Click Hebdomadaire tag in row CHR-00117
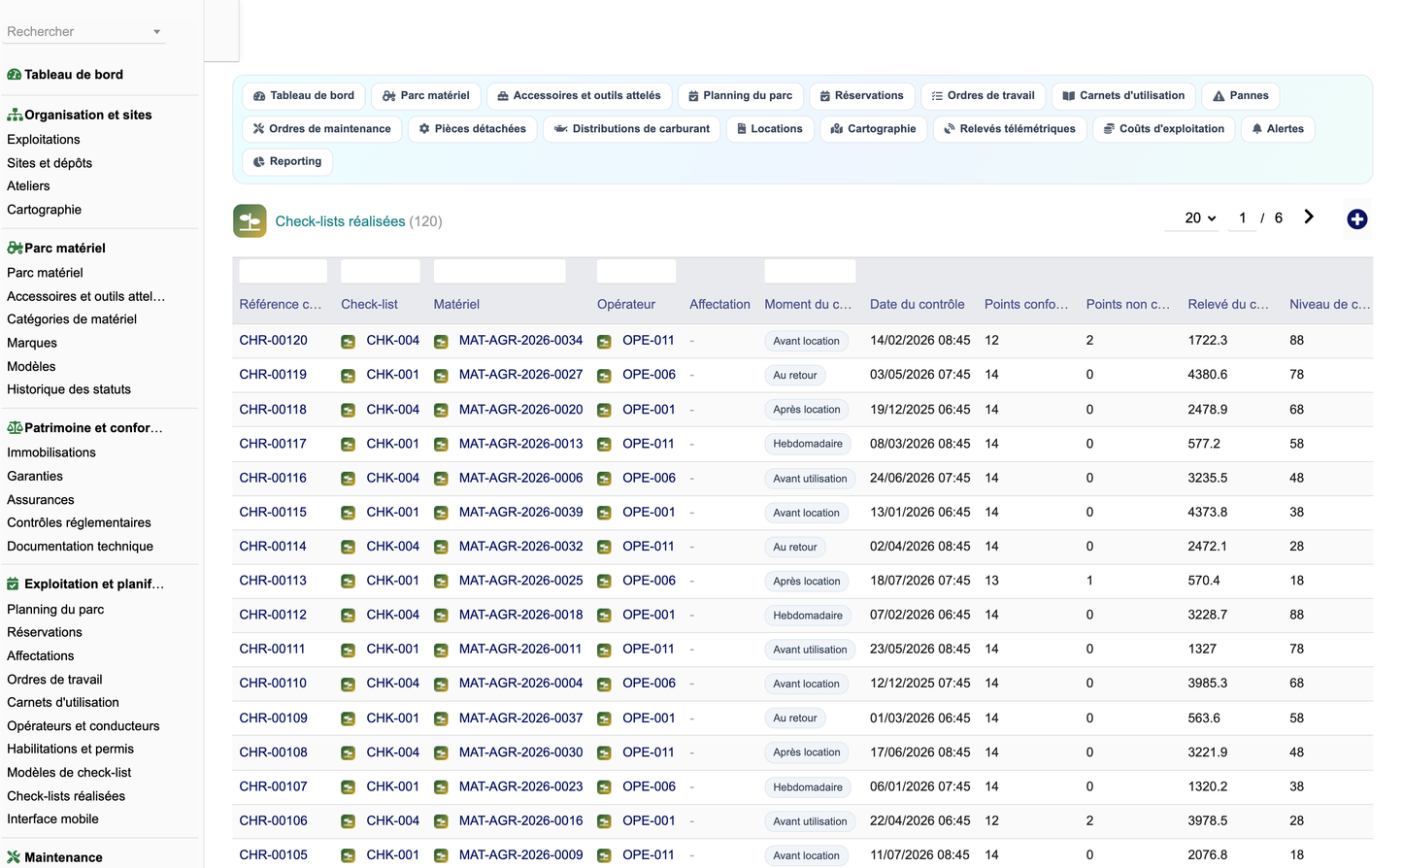 pos(808,444)
